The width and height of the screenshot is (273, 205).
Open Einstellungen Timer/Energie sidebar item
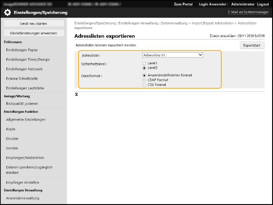coord(28,60)
